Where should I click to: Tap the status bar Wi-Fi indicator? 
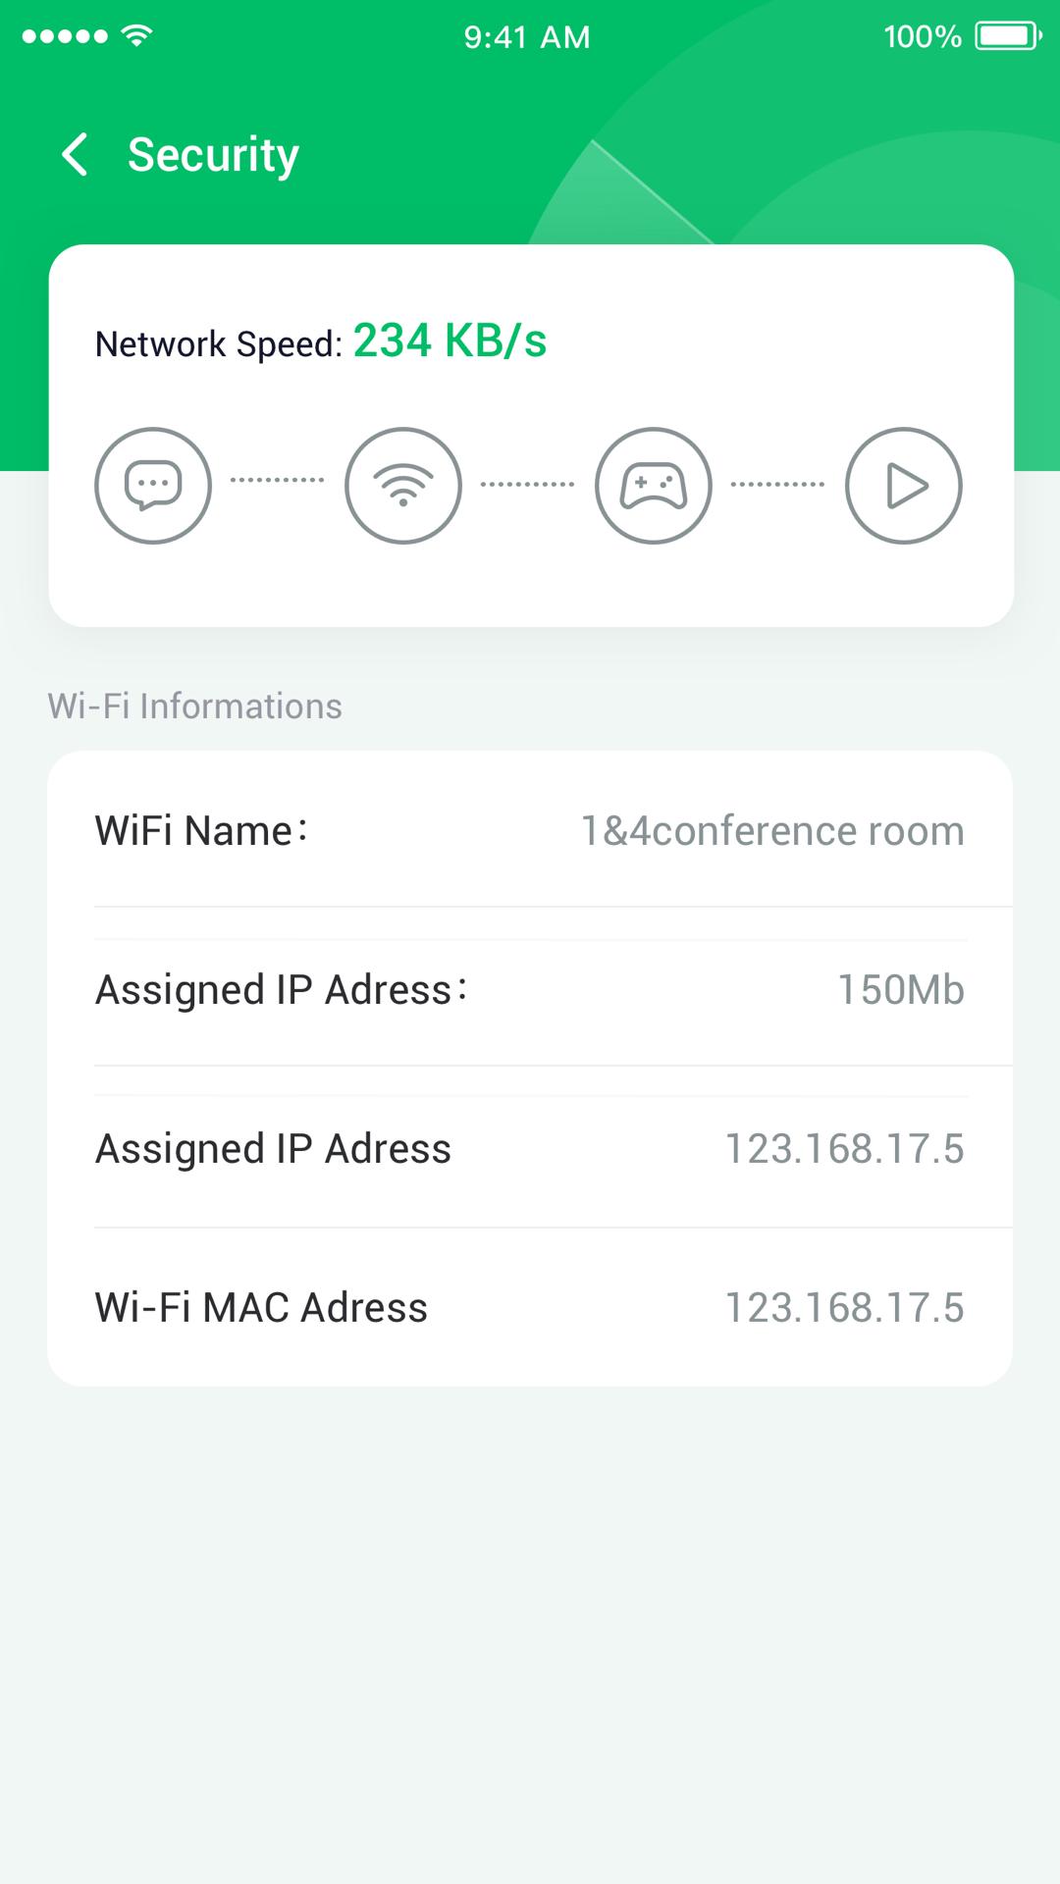point(137,36)
